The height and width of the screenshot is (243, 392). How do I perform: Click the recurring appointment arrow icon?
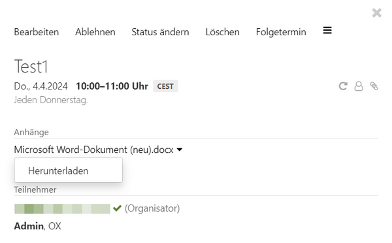click(343, 86)
